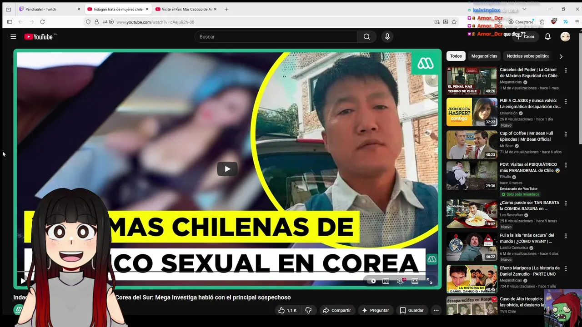Open options for Efecto Mariposa video

(566, 268)
